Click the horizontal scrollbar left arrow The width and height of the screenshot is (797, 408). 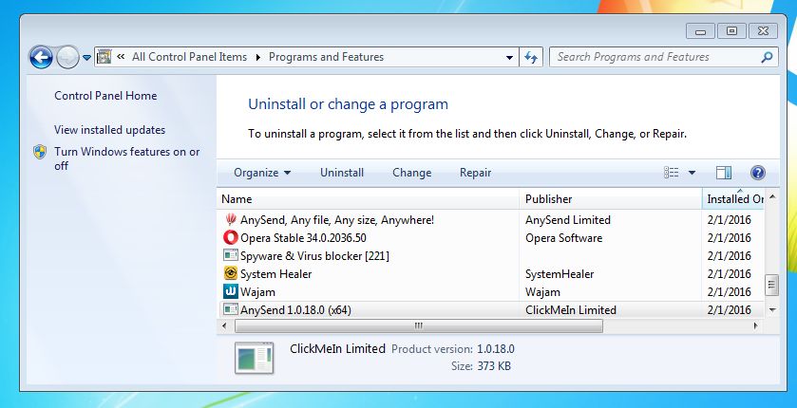225,325
